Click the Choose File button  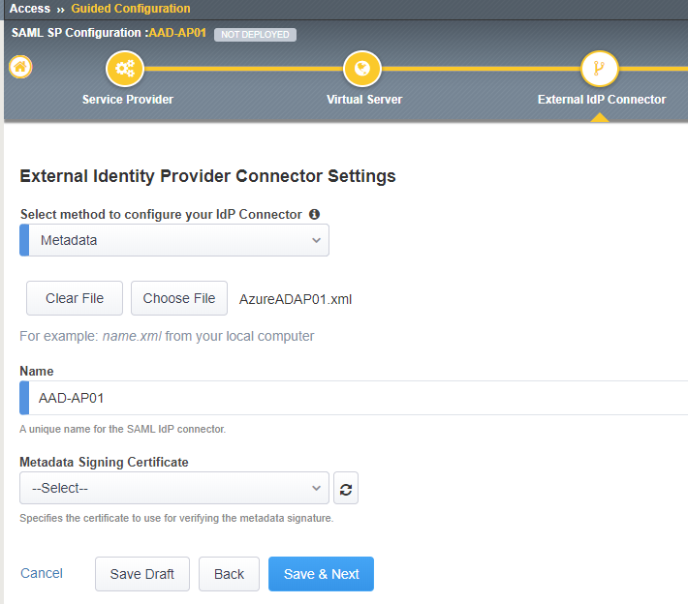tap(179, 298)
